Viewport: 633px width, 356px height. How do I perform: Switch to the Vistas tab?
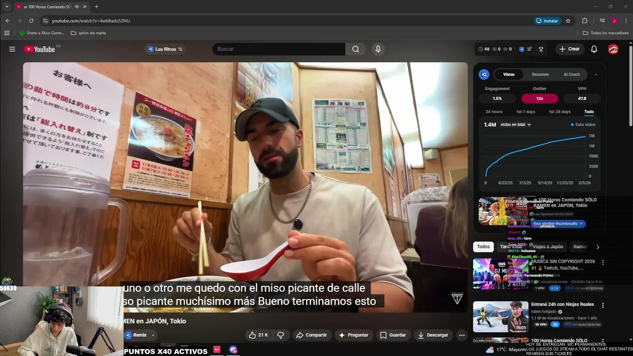(509, 74)
